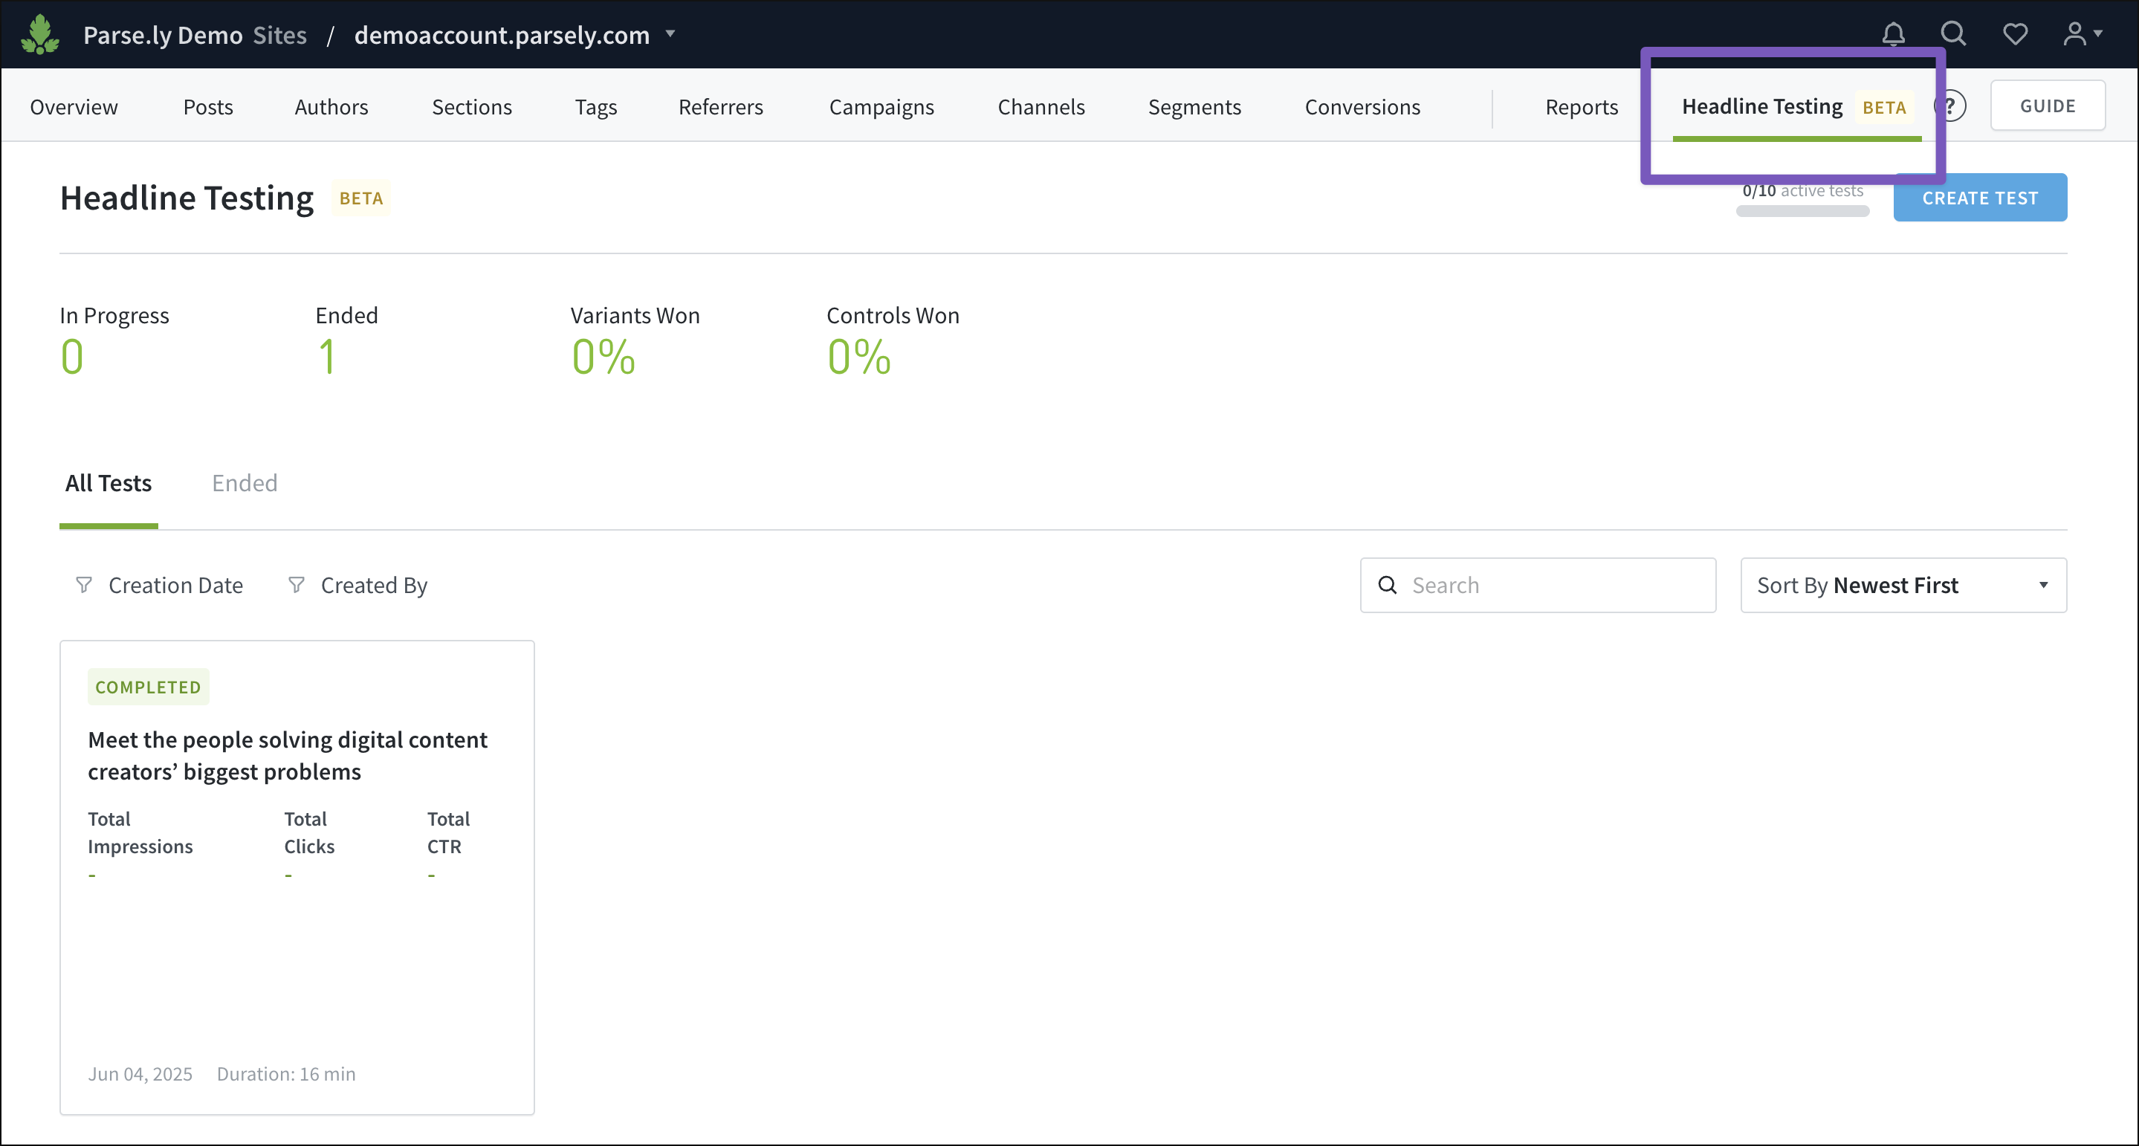Open the Reports tab
2139x1146 pixels.
(1582, 106)
